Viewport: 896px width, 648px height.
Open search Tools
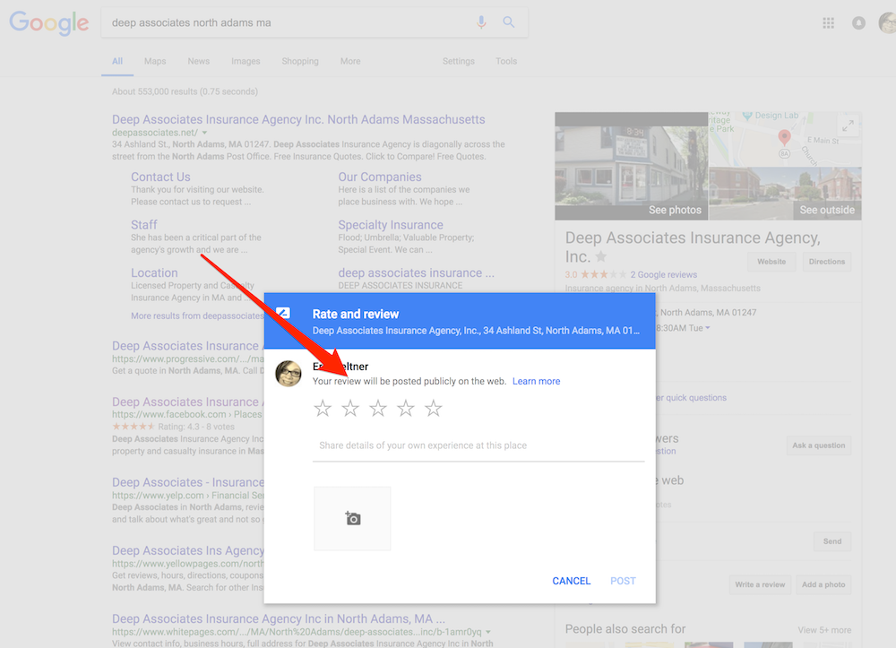tap(506, 61)
